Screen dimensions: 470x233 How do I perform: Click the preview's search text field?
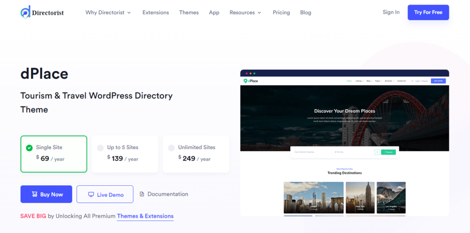click(312, 152)
